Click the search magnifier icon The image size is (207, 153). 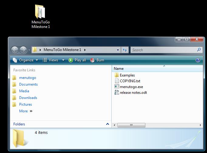[x=199, y=50]
